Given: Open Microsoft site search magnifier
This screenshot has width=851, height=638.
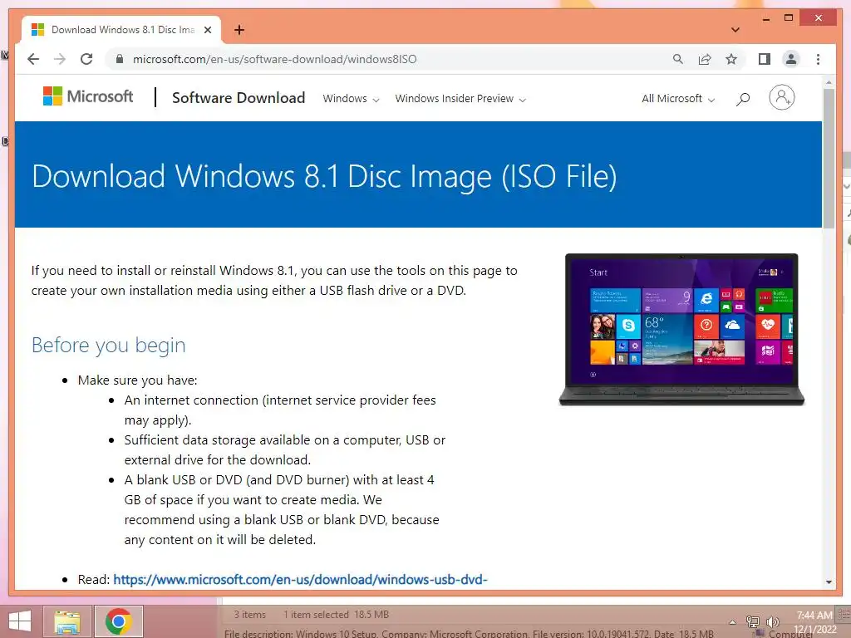Looking at the screenshot, I should [x=743, y=99].
